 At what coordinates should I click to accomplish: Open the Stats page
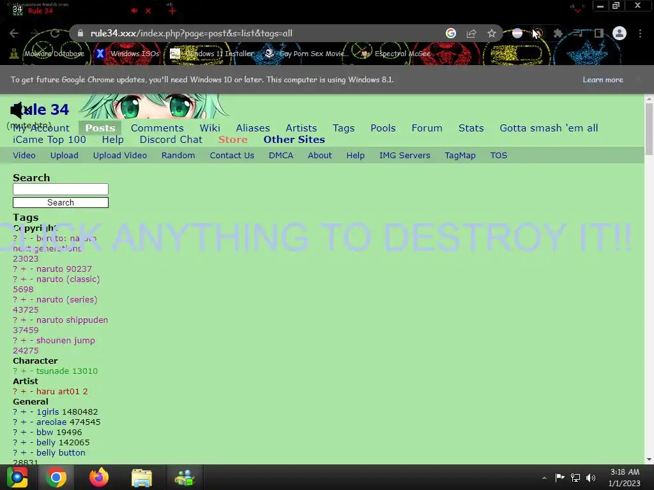click(x=471, y=128)
